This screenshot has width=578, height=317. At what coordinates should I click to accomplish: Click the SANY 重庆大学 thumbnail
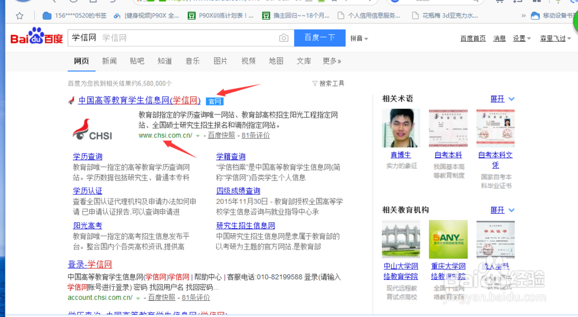pyautogui.click(x=449, y=239)
